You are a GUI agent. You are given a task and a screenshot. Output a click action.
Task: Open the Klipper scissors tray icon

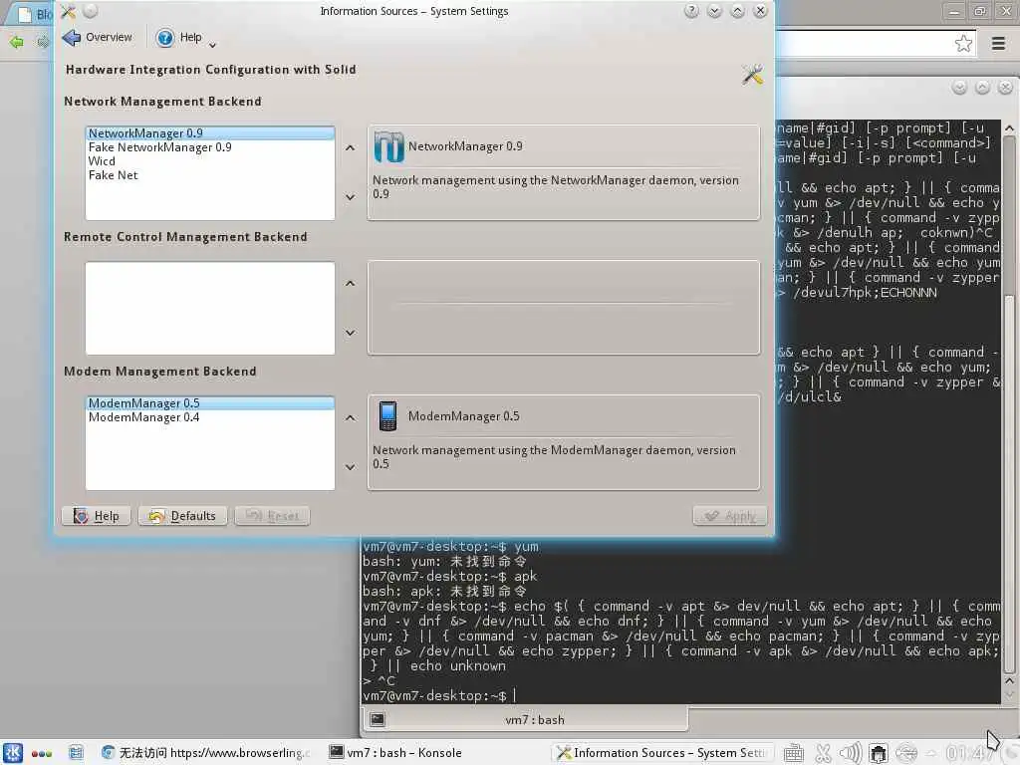pyautogui.click(x=823, y=753)
